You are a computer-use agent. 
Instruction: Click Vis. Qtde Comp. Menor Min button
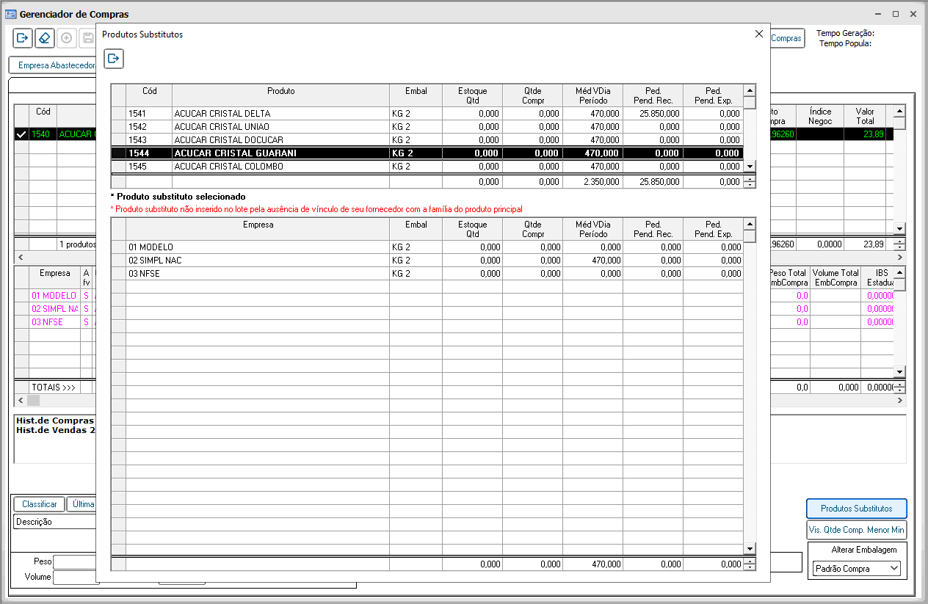[857, 530]
